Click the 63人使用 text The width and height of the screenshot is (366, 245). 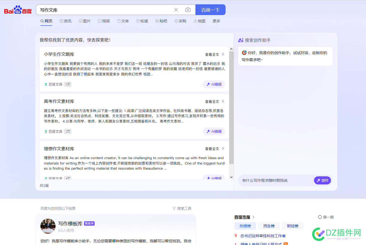coord(66,230)
